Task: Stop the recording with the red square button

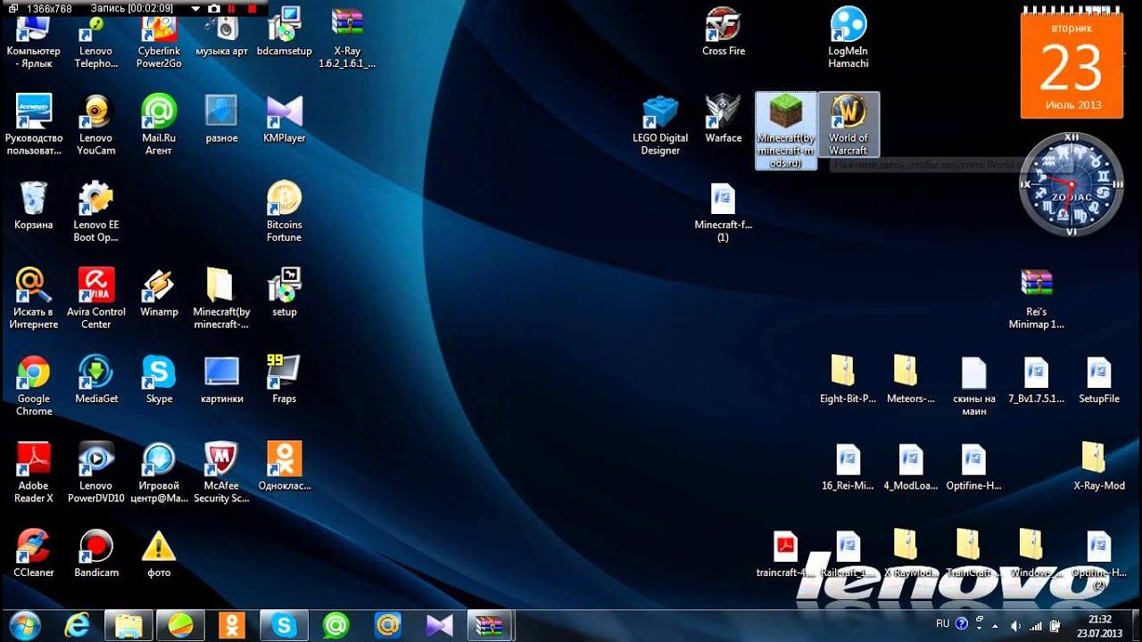Action: (x=252, y=8)
